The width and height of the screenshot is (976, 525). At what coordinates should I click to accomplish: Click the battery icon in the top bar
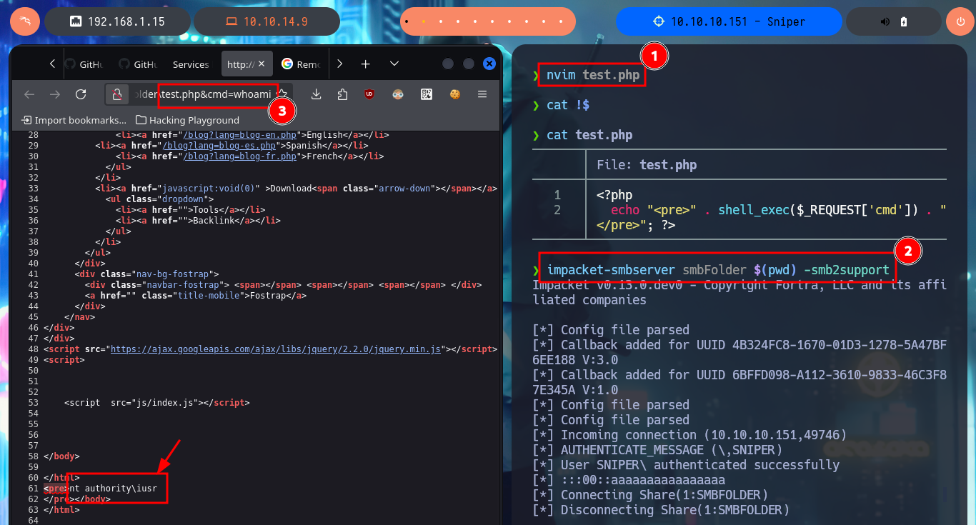point(904,21)
